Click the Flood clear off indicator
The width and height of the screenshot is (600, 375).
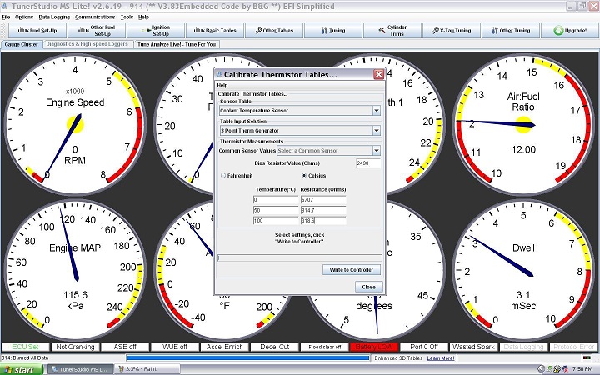324,347
